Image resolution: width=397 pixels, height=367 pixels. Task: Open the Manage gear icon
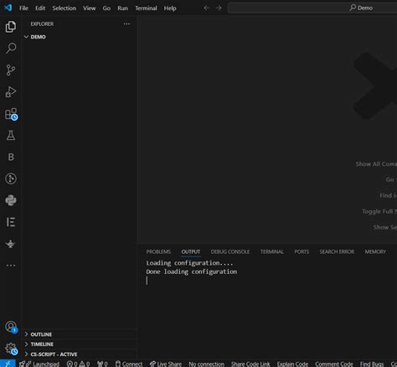pyautogui.click(x=11, y=349)
